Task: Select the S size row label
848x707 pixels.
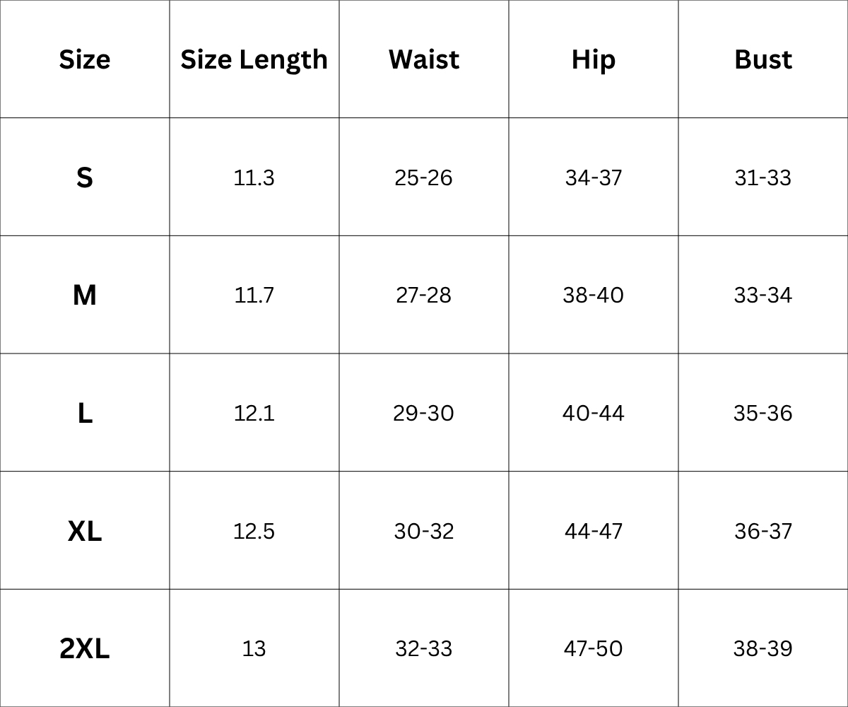Action: pyautogui.click(x=84, y=177)
